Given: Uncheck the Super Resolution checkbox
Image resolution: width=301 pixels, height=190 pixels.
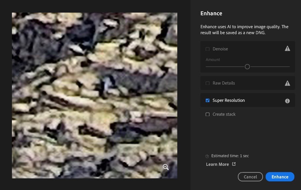Looking at the screenshot, I should 208,100.
